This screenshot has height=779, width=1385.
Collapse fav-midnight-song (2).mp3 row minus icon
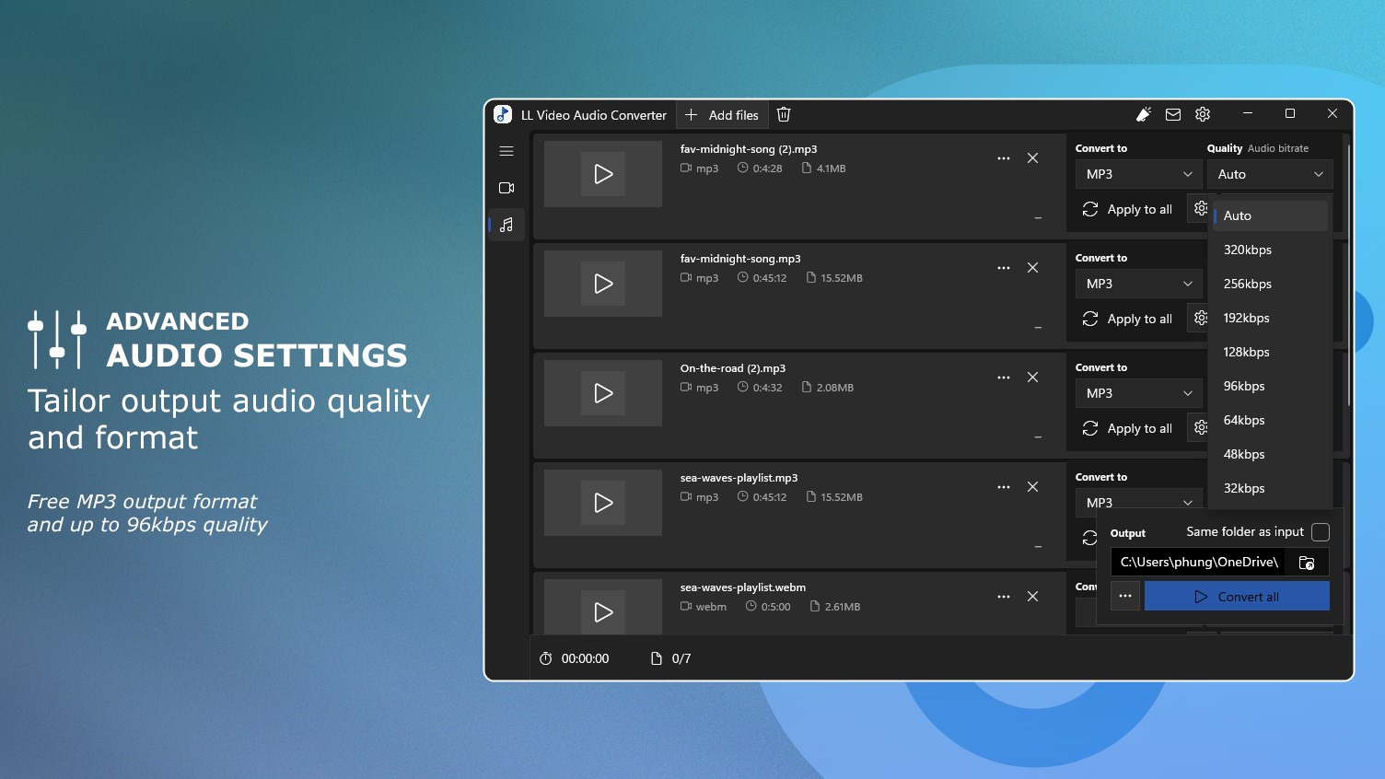[1038, 218]
